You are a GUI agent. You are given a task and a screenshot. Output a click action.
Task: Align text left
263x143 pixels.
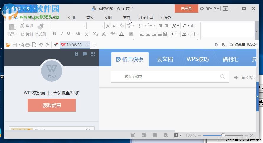pos(142,34)
